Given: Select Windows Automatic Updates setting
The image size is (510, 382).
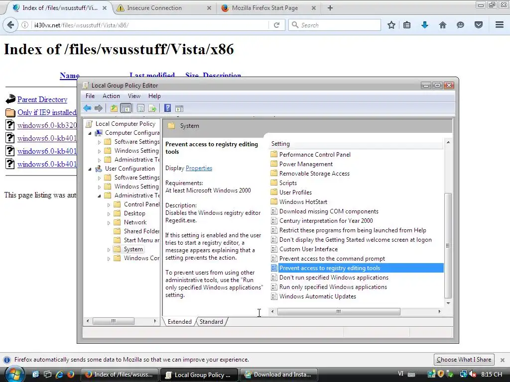Looking at the screenshot, I should click(317, 296).
